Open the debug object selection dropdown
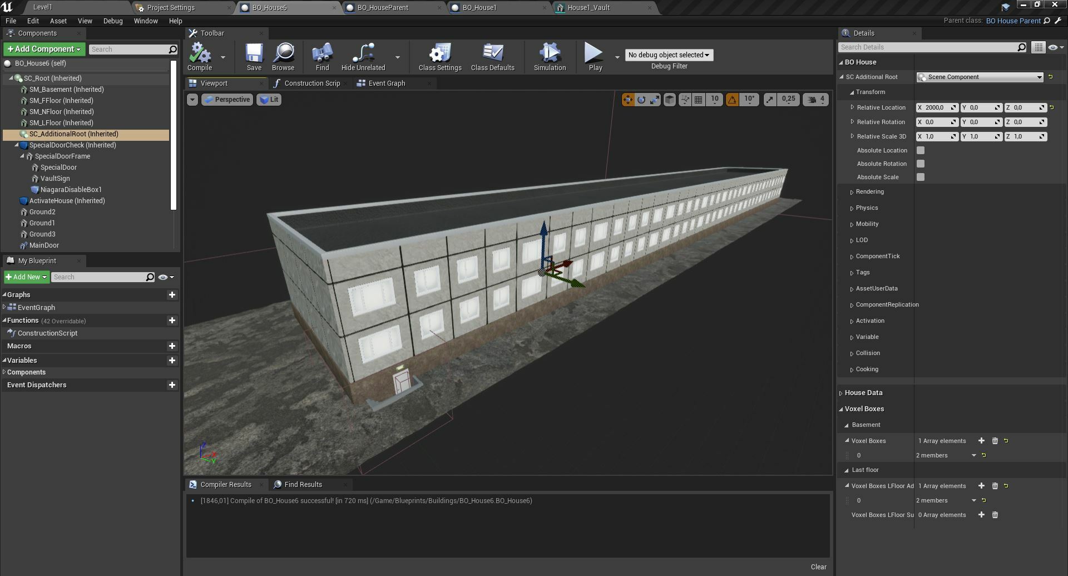1068x576 pixels. coord(669,55)
